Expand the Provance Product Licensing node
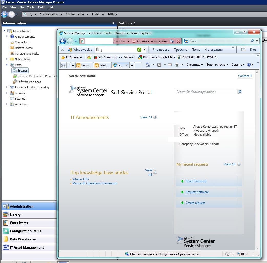 click(x=7, y=87)
